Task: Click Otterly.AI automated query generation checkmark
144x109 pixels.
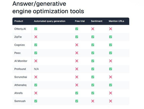Action: click(x=36, y=29)
